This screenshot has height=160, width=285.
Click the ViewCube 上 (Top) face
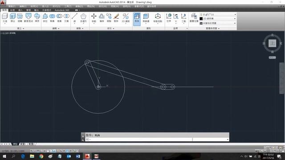(x=272, y=44)
